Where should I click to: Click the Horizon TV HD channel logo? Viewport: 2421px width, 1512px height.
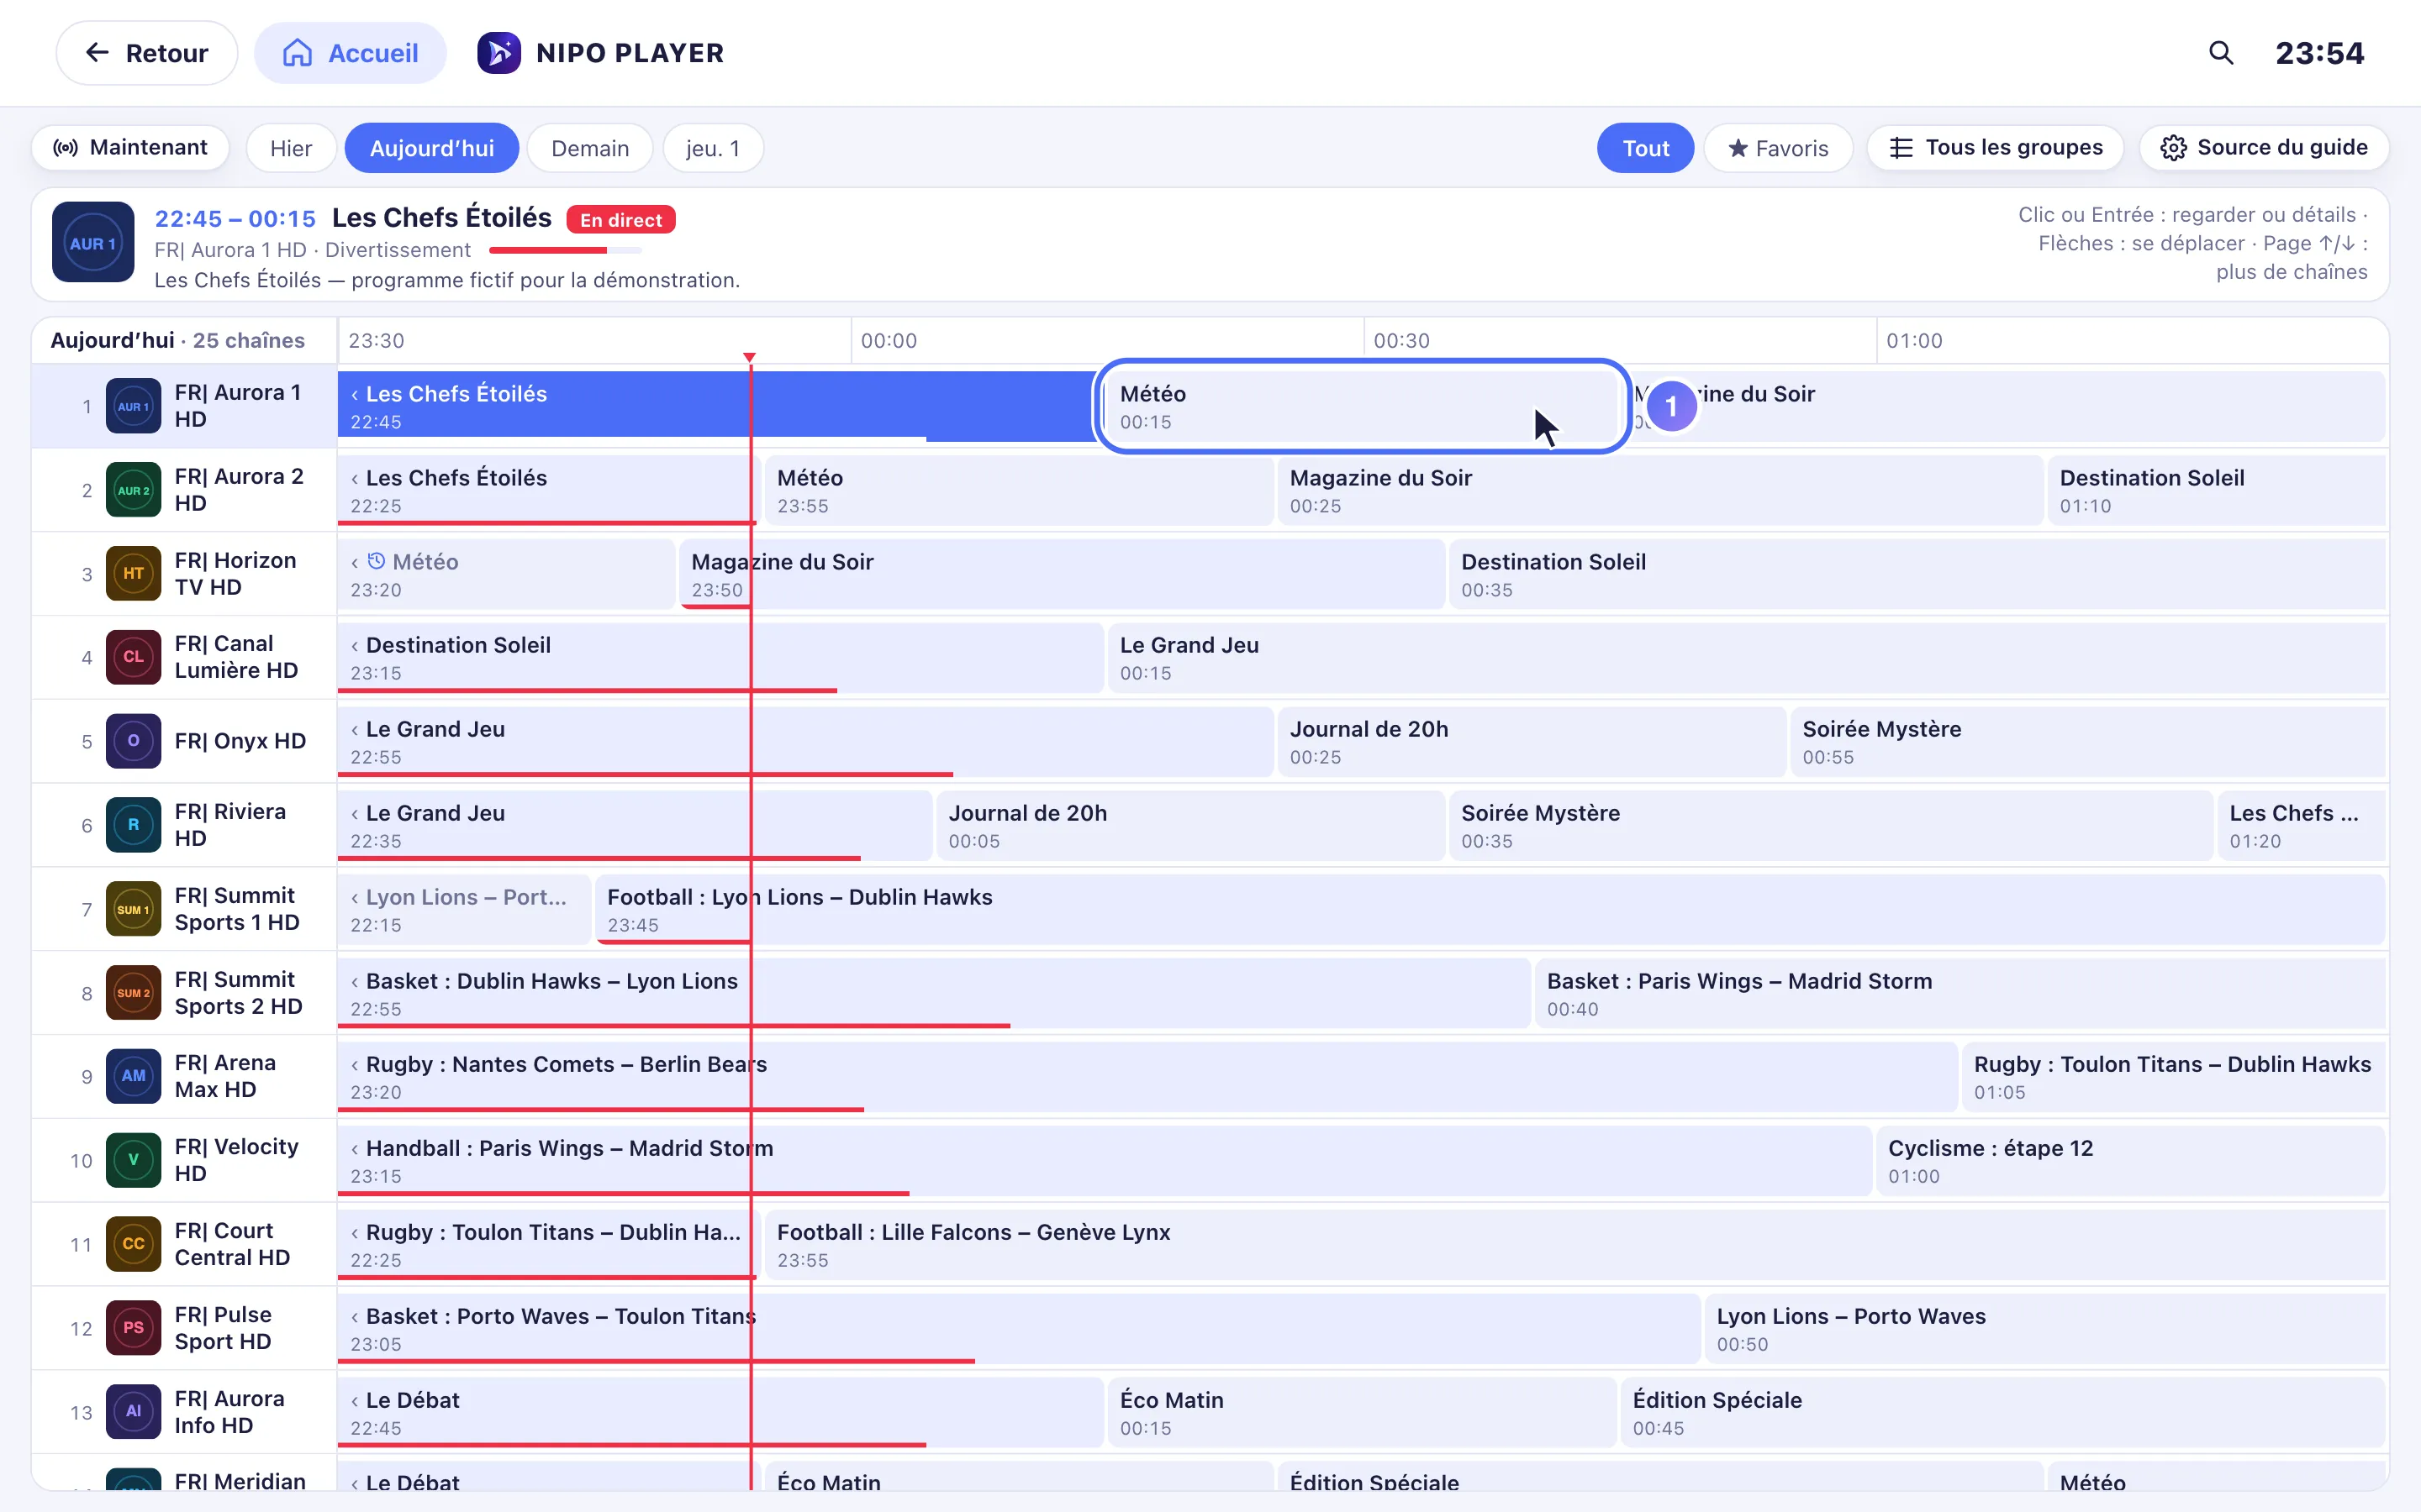(x=133, y=574)
